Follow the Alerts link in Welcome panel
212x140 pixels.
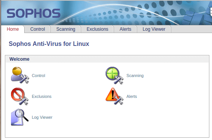[132, 96]
